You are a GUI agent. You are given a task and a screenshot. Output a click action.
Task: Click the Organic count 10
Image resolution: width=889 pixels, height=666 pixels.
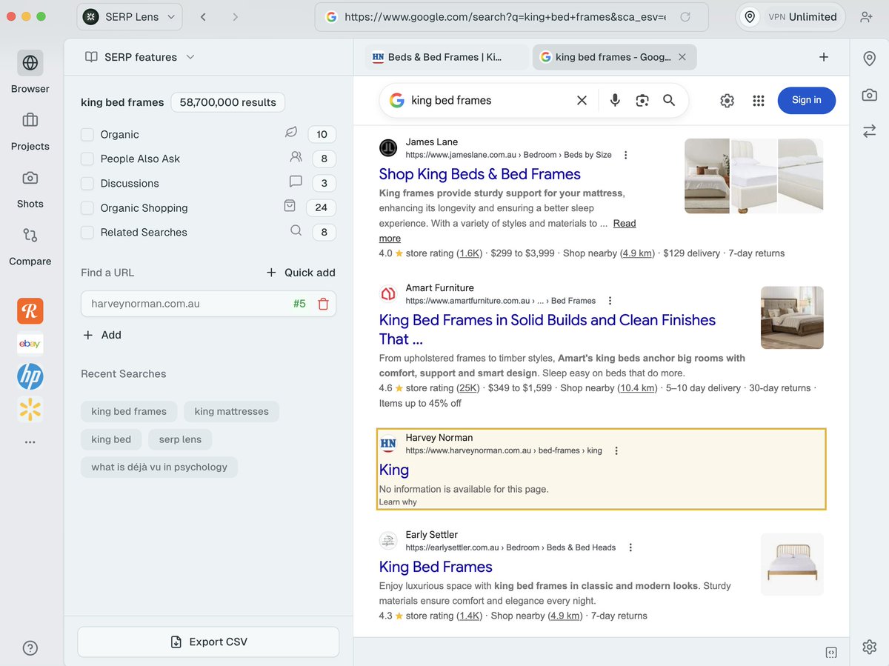(x=322, y=134)
